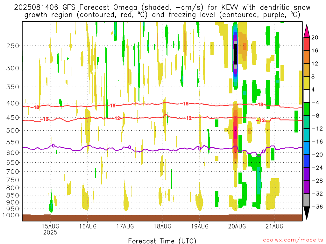Click the 900 pressure level label
The image size is (326, 244).
[x=13, y=202]
